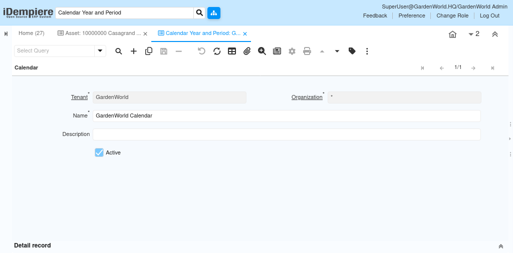Open the Attachment paperclip icon
The width and height of the screenshot is (513, 253).
coord(247,51)
